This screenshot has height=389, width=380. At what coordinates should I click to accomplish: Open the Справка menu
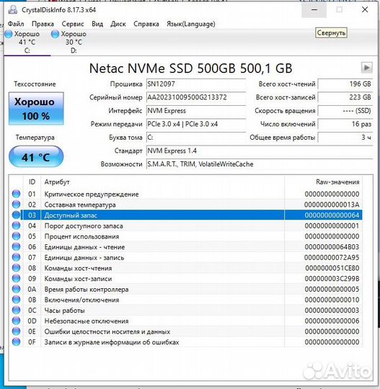[x=146, y=24]
